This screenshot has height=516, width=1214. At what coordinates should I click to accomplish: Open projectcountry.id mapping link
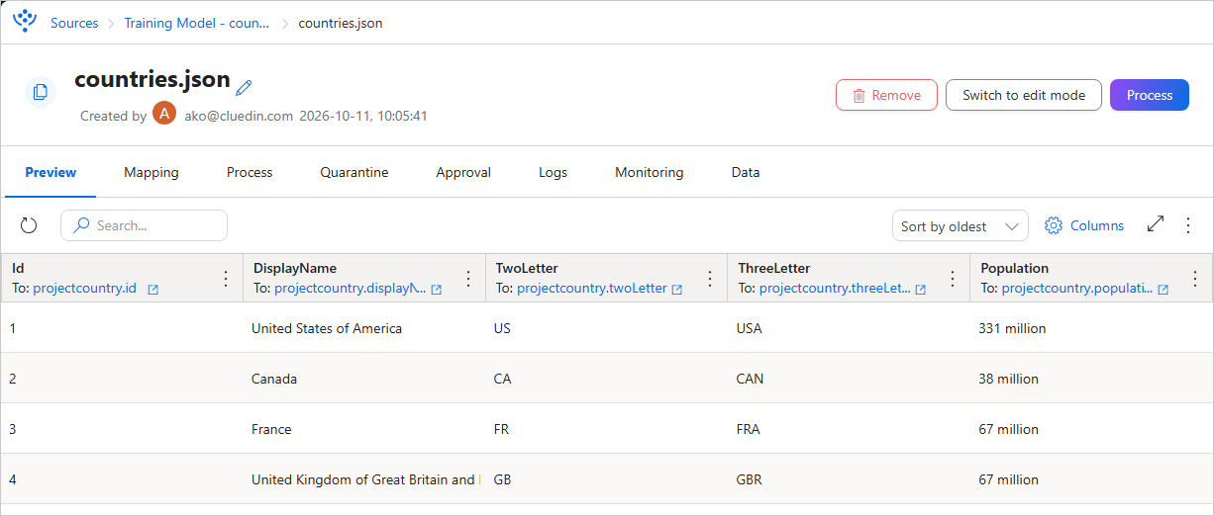(85, 289)
